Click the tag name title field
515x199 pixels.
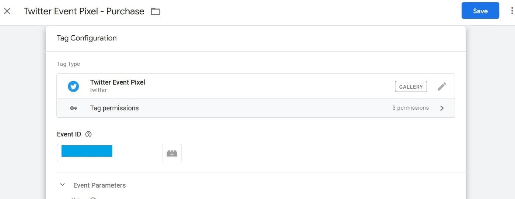click(x=84, y=11)
